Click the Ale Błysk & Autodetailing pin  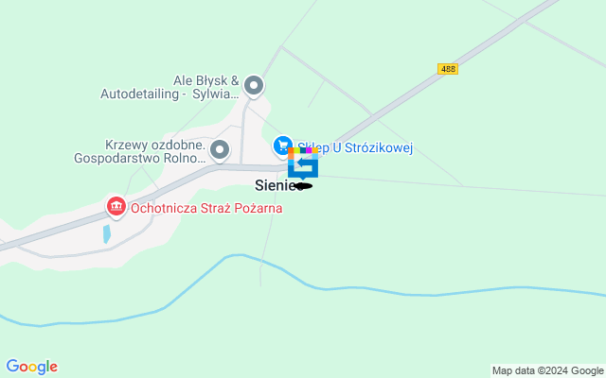point(254,86)
